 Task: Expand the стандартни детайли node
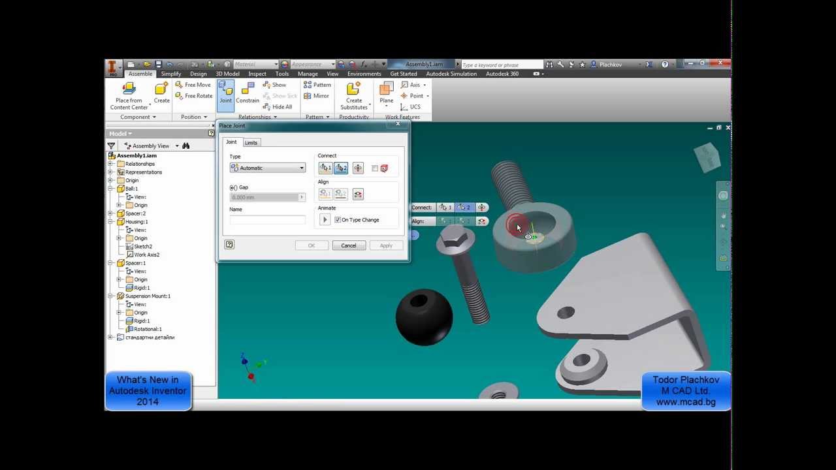pos(111,337)
